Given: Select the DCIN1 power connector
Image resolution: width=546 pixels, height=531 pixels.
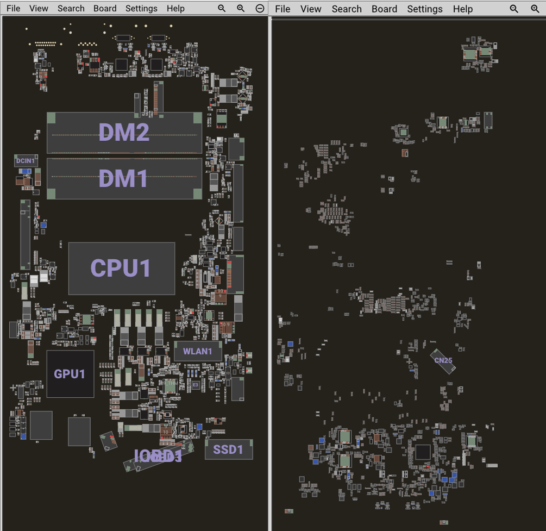Looking at the screenshot, I should point(26,161).
